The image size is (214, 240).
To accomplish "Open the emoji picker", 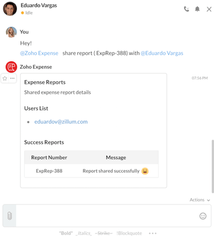I will tap(203, 216).
